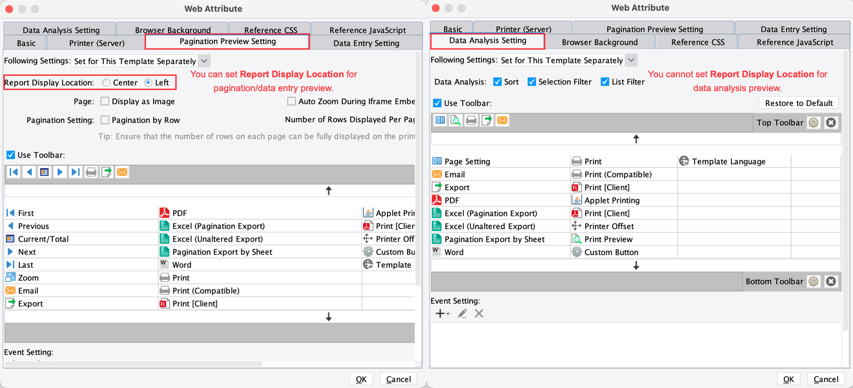Click Last page icon in left toolbar strip
853x388 pixels.
76,172
